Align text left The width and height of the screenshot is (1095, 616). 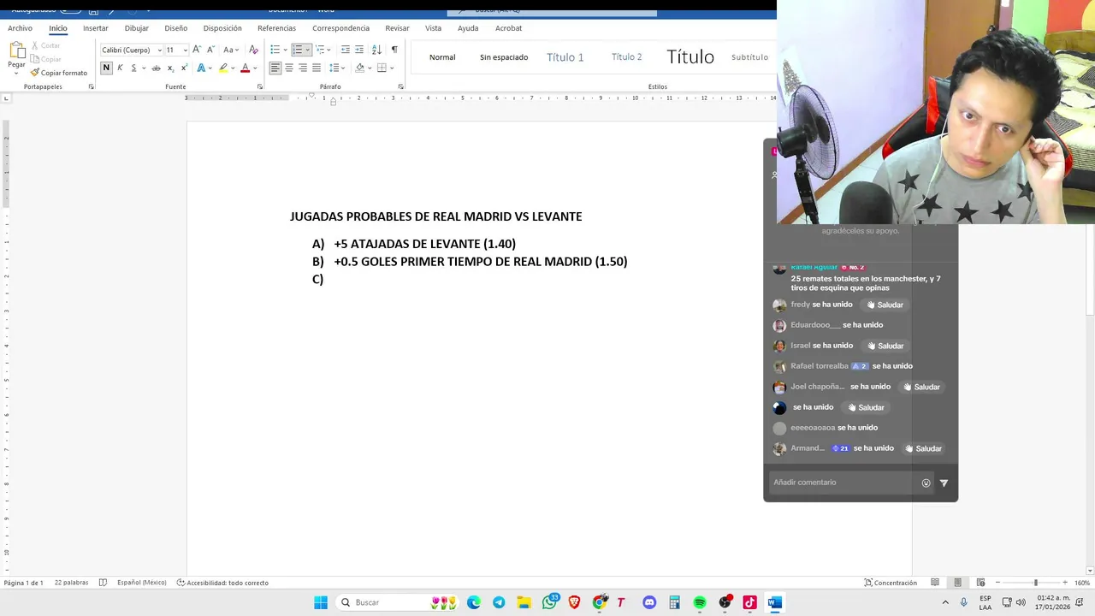[275, 68]
